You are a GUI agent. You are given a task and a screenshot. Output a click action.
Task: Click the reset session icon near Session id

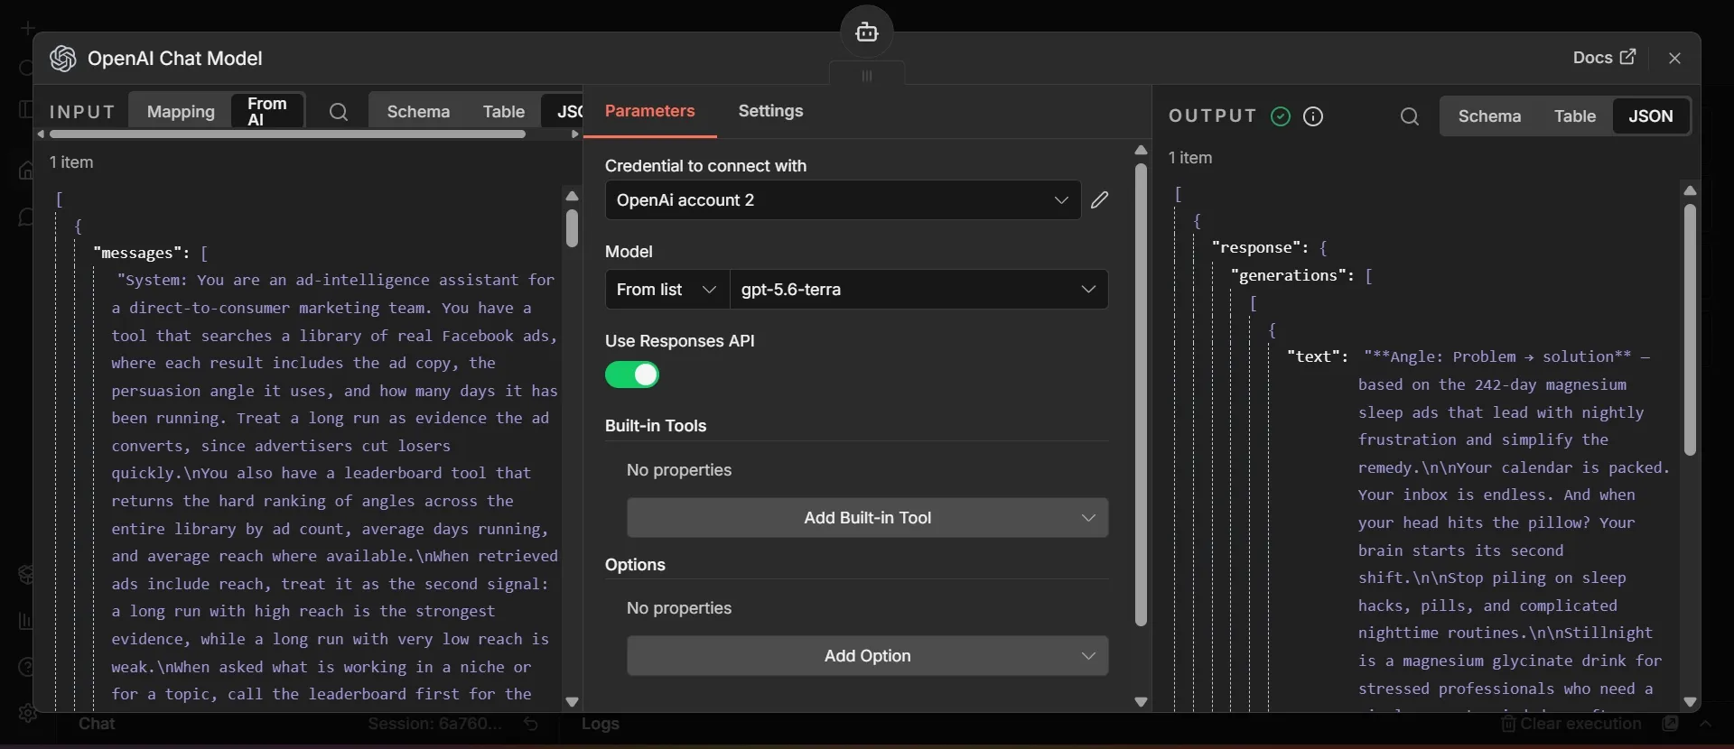coord(531,724)
